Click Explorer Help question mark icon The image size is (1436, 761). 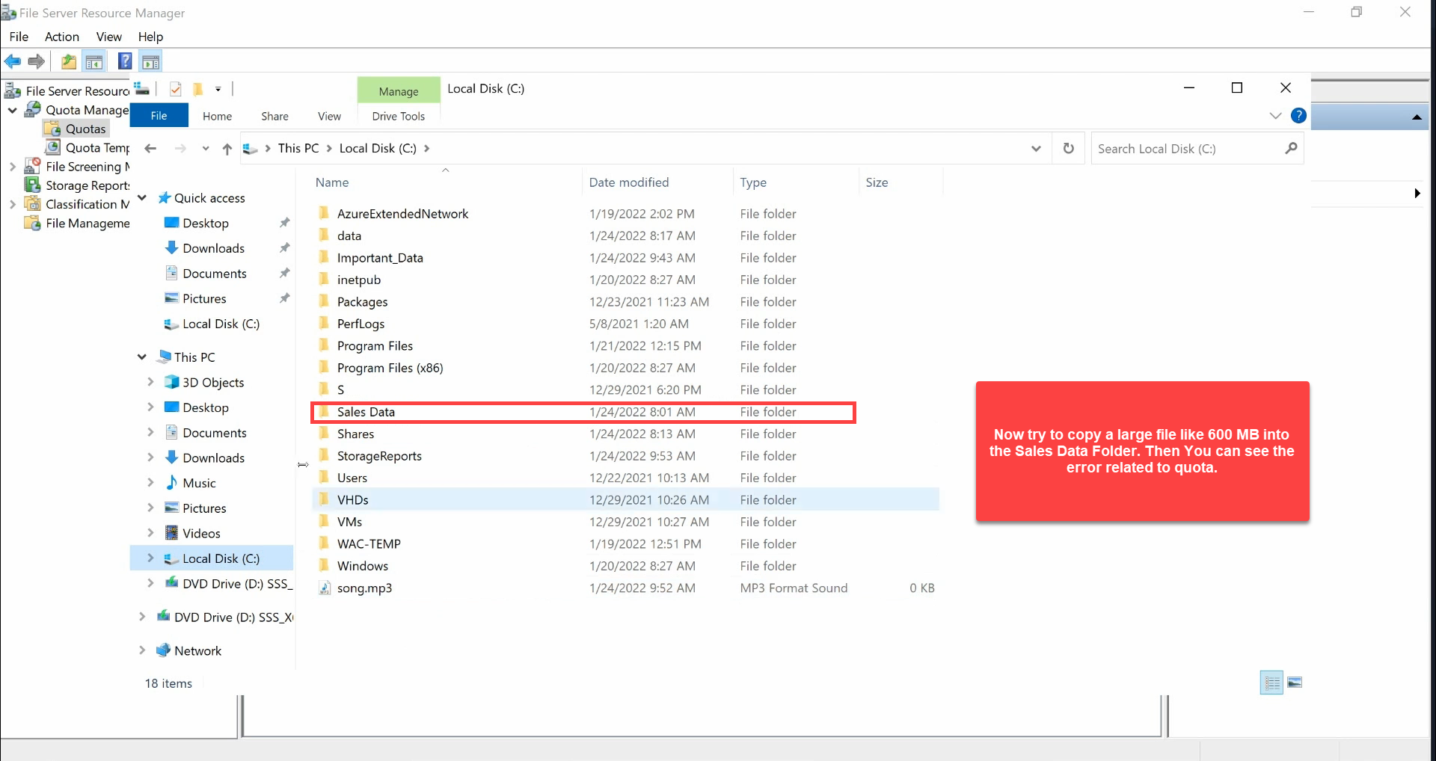[x=1298, y=115]
